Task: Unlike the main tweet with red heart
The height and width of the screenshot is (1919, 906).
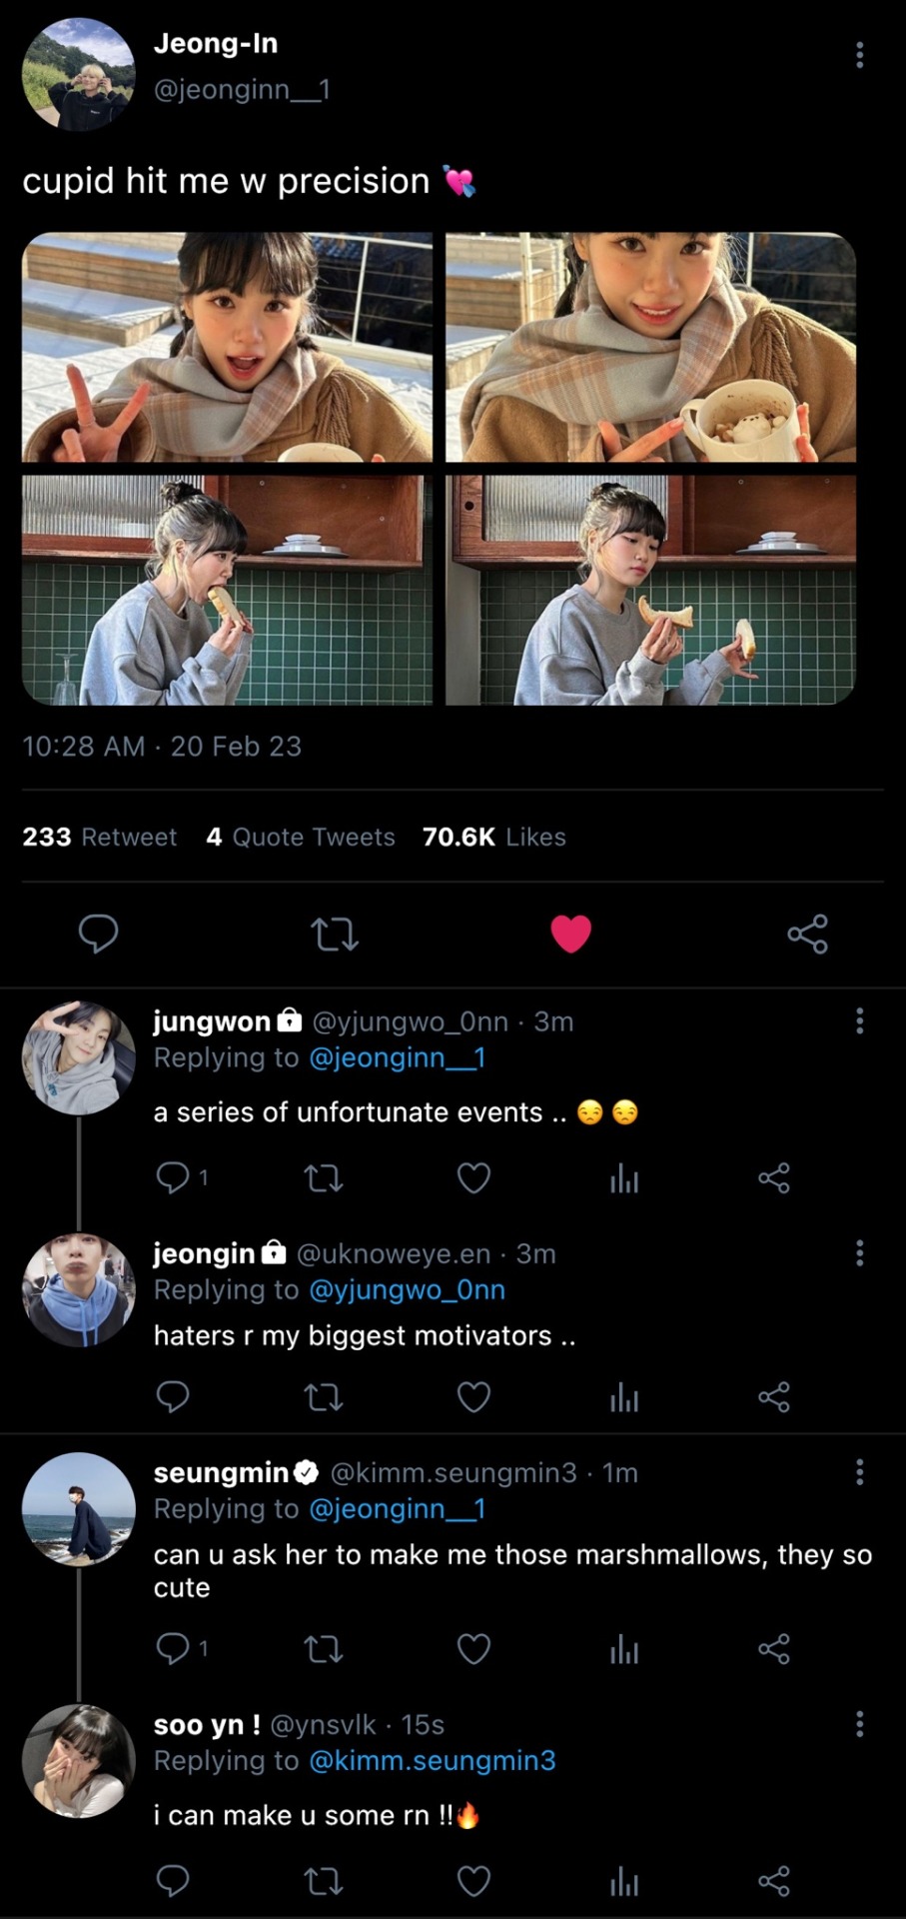Action: pyautogui.click(x=570, y=934)
